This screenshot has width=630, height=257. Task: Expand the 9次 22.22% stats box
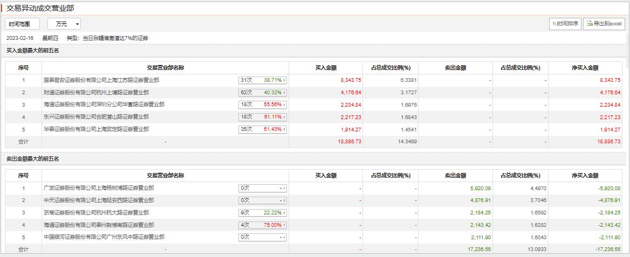click(x=262, y=213)
